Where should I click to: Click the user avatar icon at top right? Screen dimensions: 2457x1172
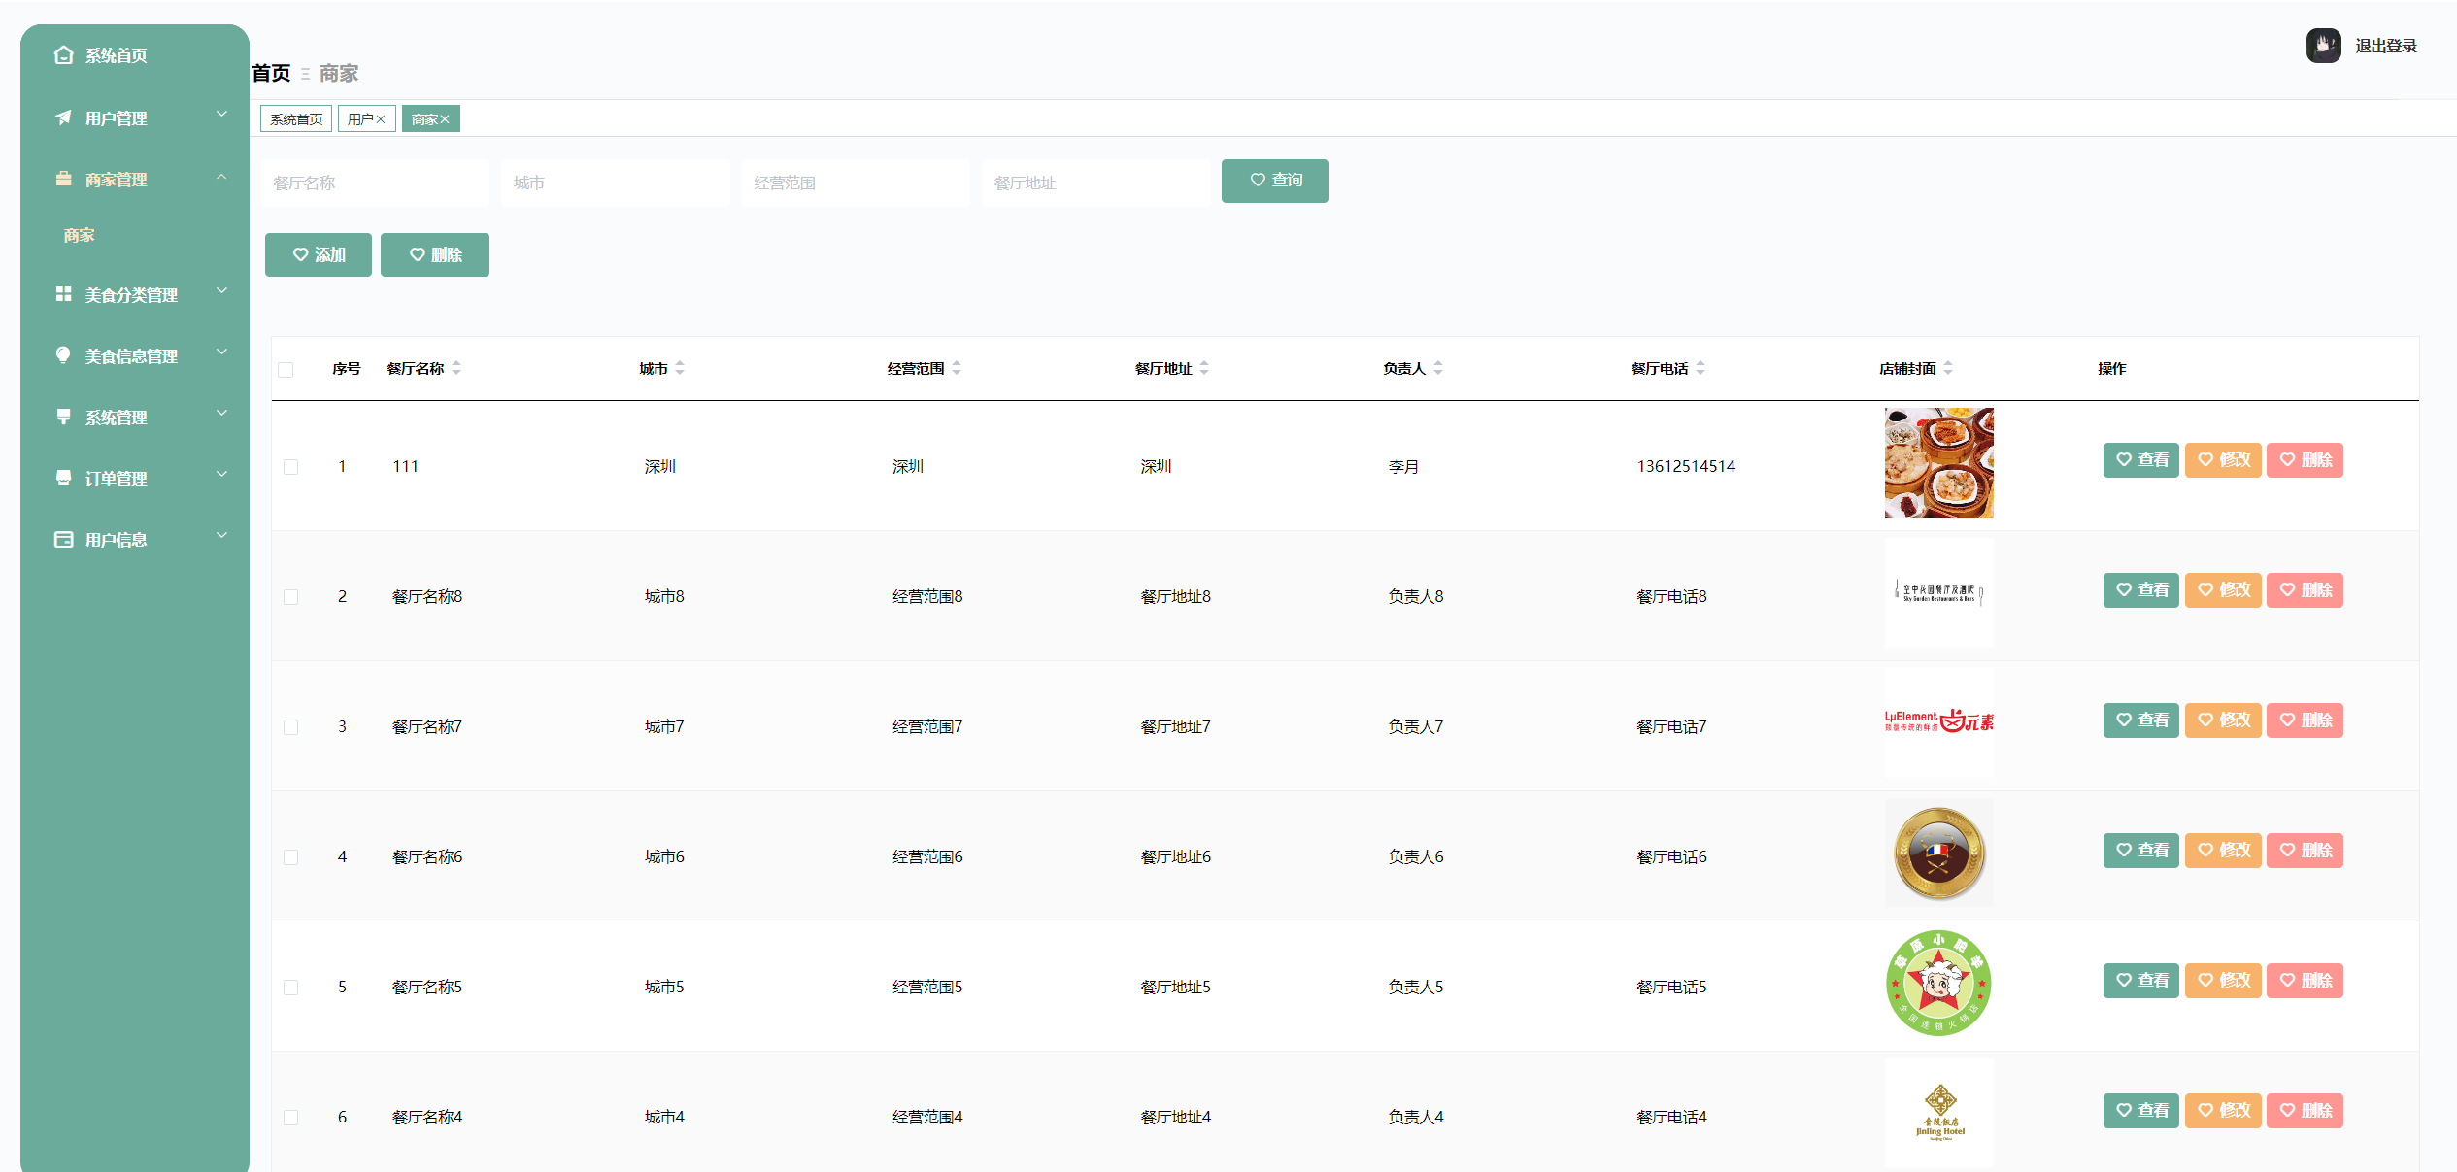click(x=2323, y=46)
